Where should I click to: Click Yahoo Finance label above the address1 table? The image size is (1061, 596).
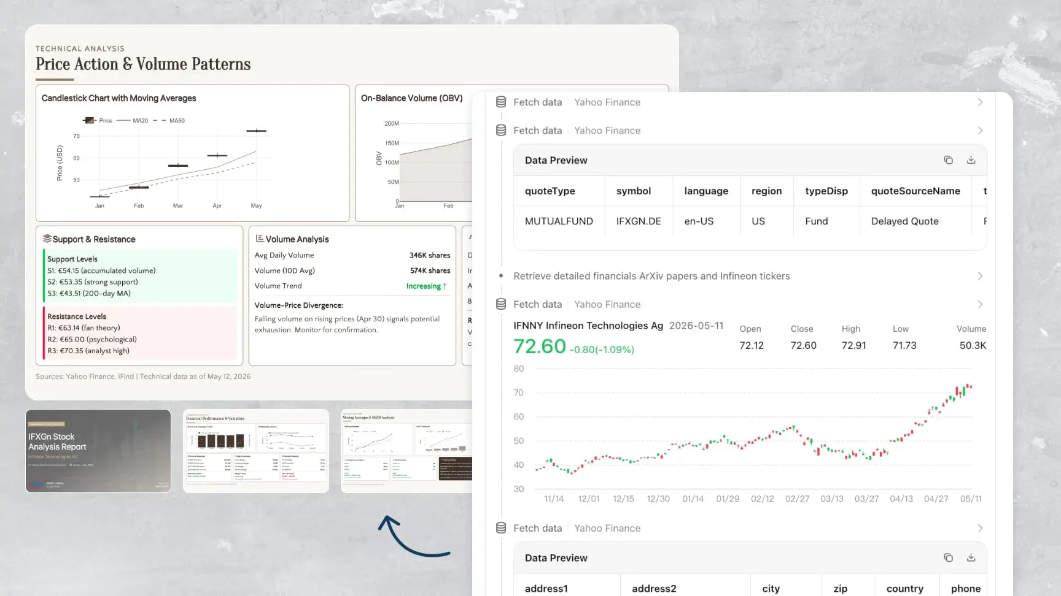(x=607, y=528)
